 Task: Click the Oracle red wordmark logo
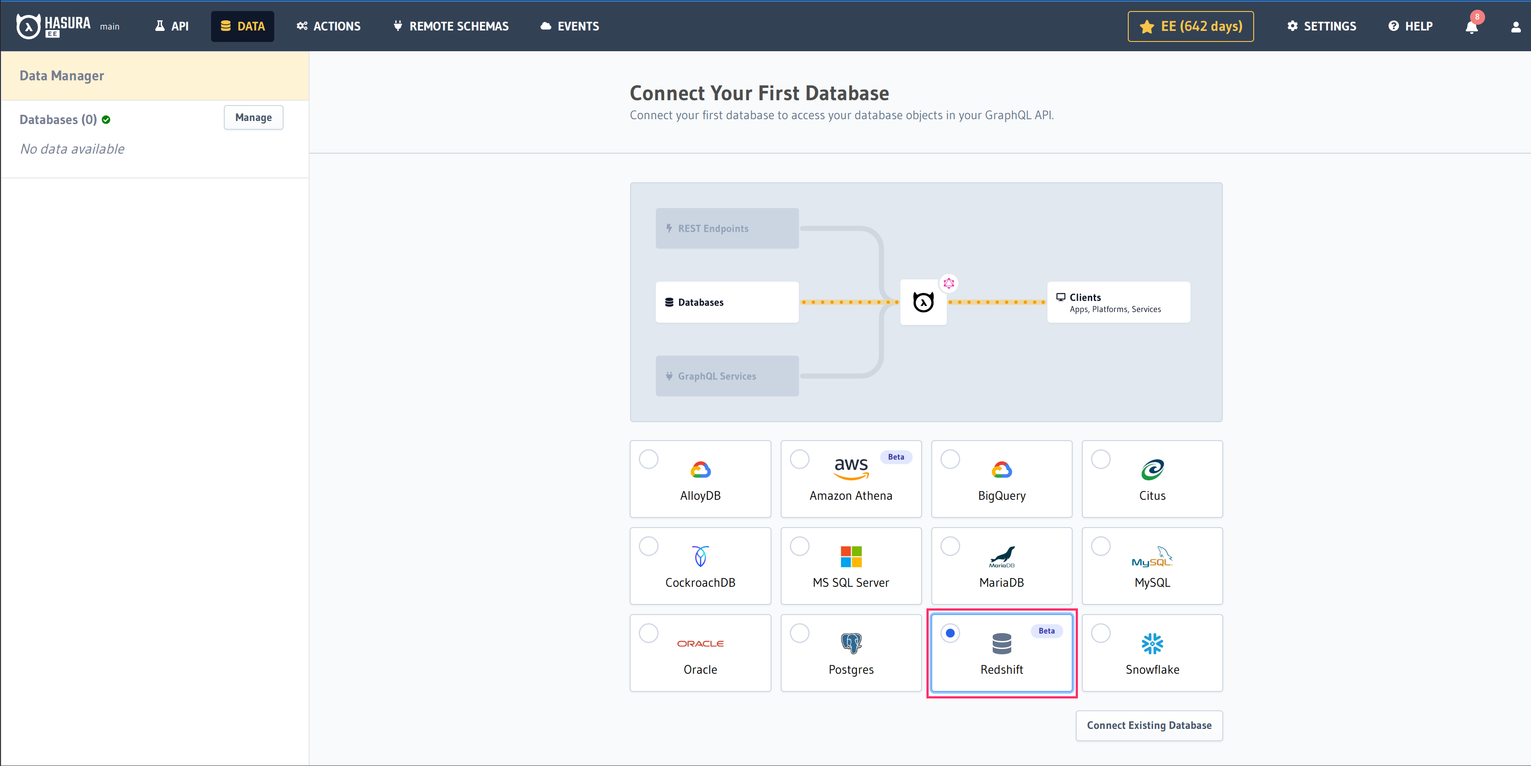[700, 644]
